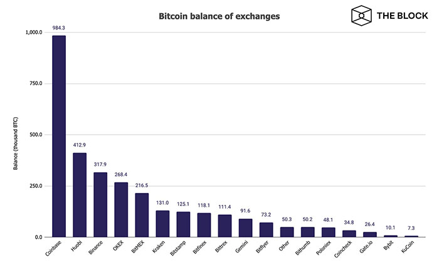Click The Block cube logo icon
This screenshot has height=270, width=439.
coord(361,16)
